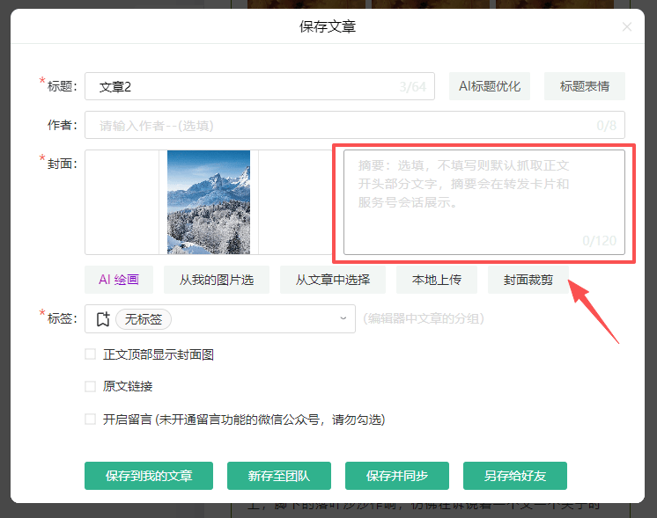Viewport: 657px width, 518px height.
Task: Click the 保存并同步 button
Action: pyautogui.click(x=397, y=476)
